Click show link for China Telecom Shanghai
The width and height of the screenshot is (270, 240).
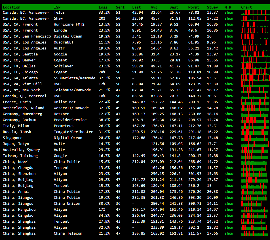229,233
